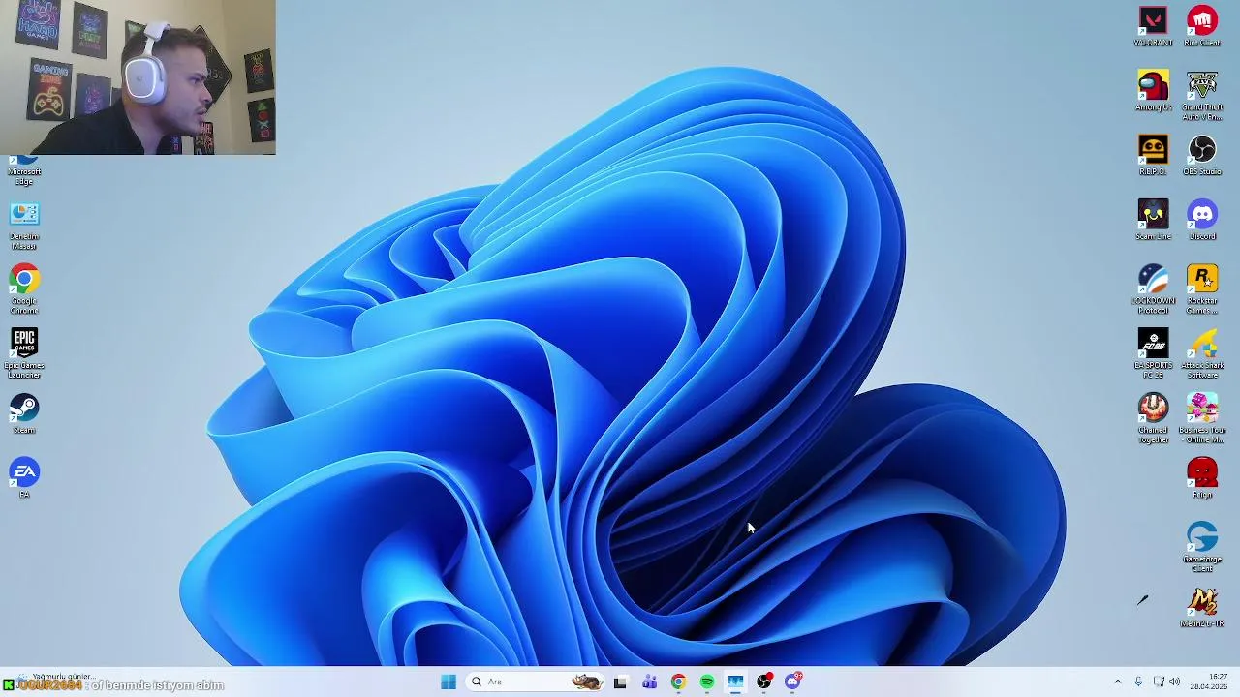Image resolution: width=1240 pixels, height=697 pixels.
Task: Open Spotify from the taskbar
Action: (x=707, y=682)
